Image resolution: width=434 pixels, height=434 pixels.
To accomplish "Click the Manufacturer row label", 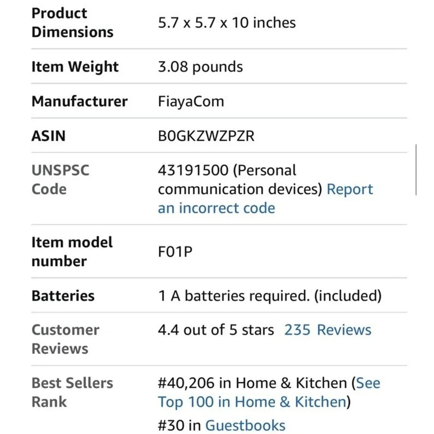I will (x=79, y=101).
